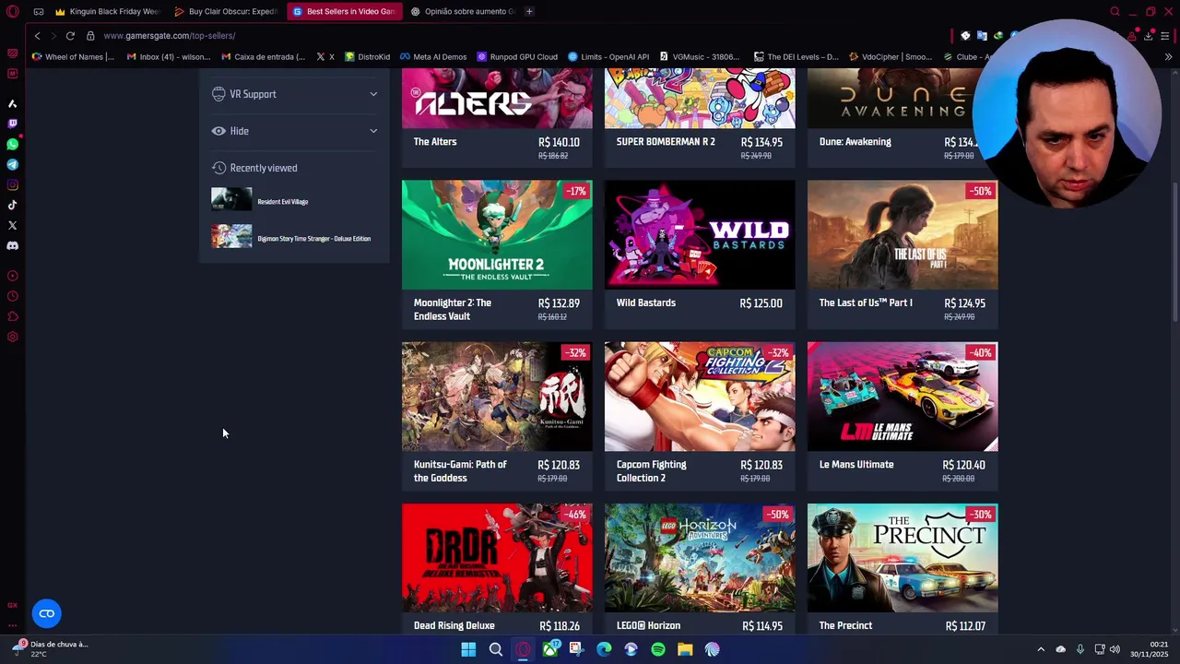Switch to Opinião sobre aumento tab
The width and height of the screenshot is (1180, 664).
point(463,11)
